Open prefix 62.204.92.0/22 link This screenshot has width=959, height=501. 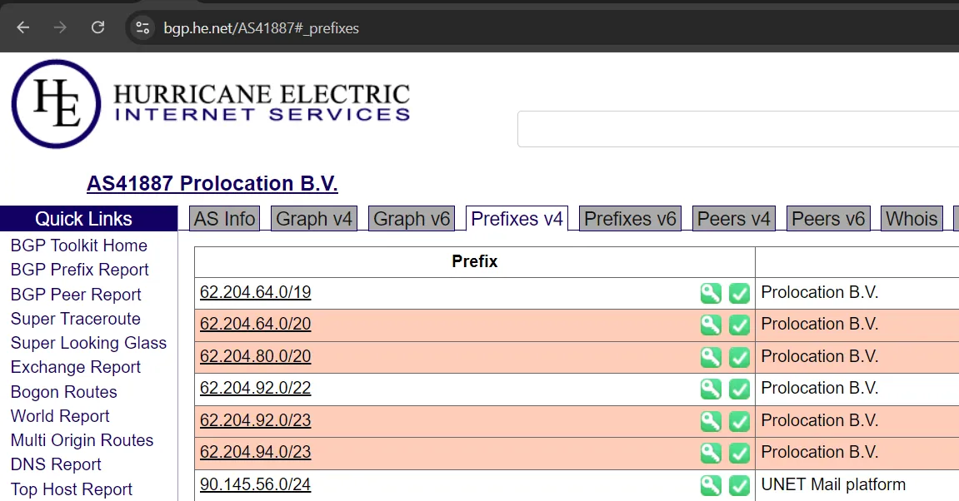[255, 388]
